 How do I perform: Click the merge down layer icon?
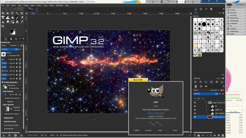pos(215,135)
